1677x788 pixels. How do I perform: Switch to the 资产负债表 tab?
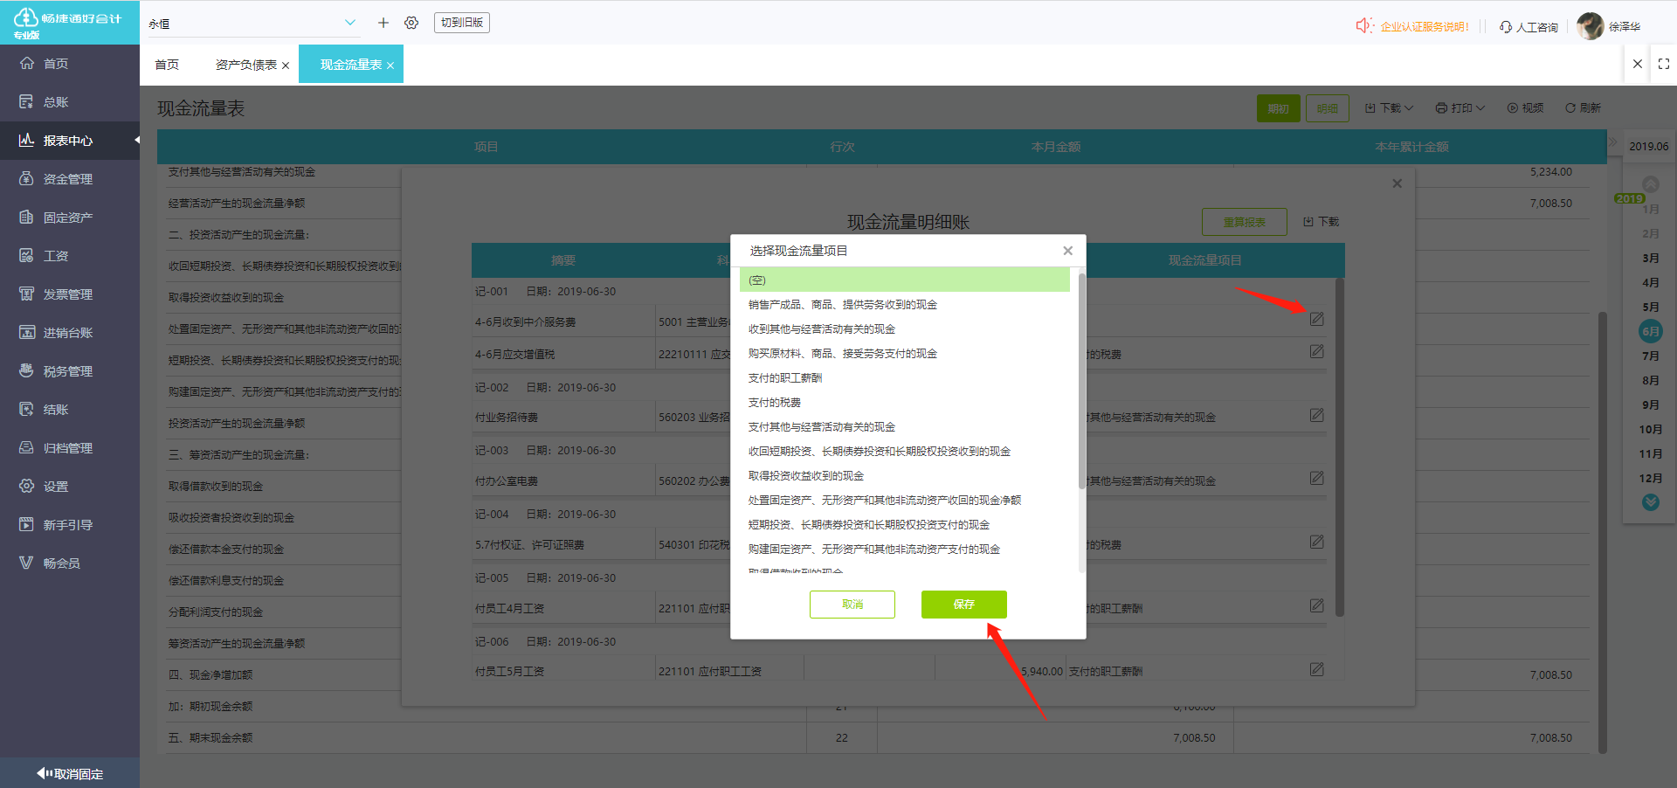(245, 65)
